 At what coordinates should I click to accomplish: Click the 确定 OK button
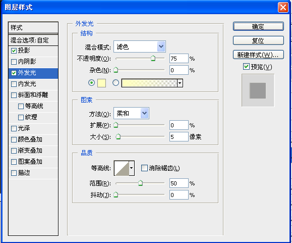pyautogui.click(x=258, y=26)
